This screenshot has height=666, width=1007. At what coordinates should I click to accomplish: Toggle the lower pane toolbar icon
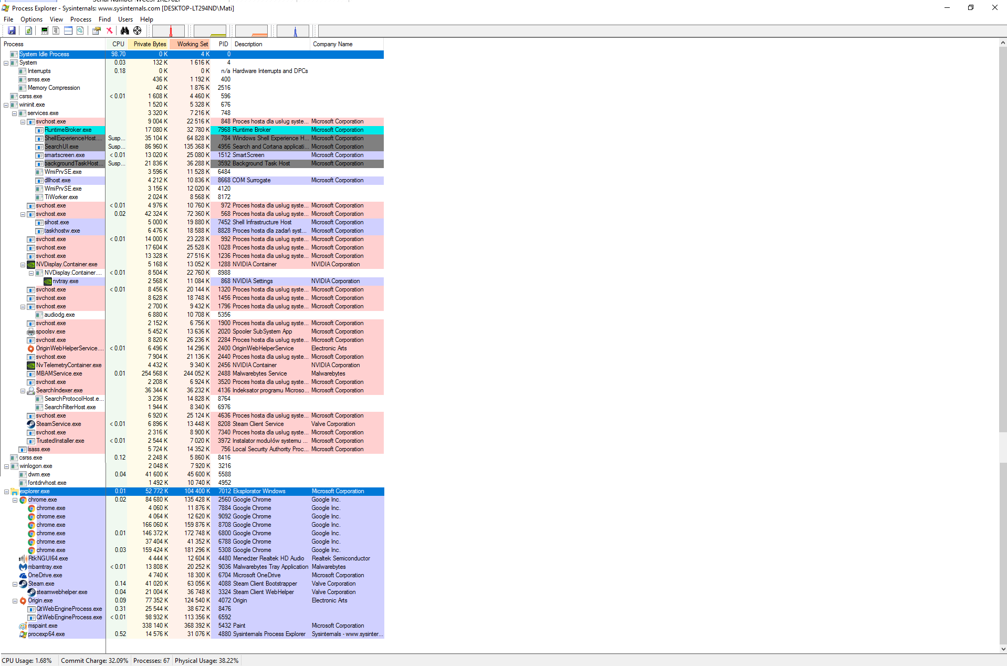[68, 31]
